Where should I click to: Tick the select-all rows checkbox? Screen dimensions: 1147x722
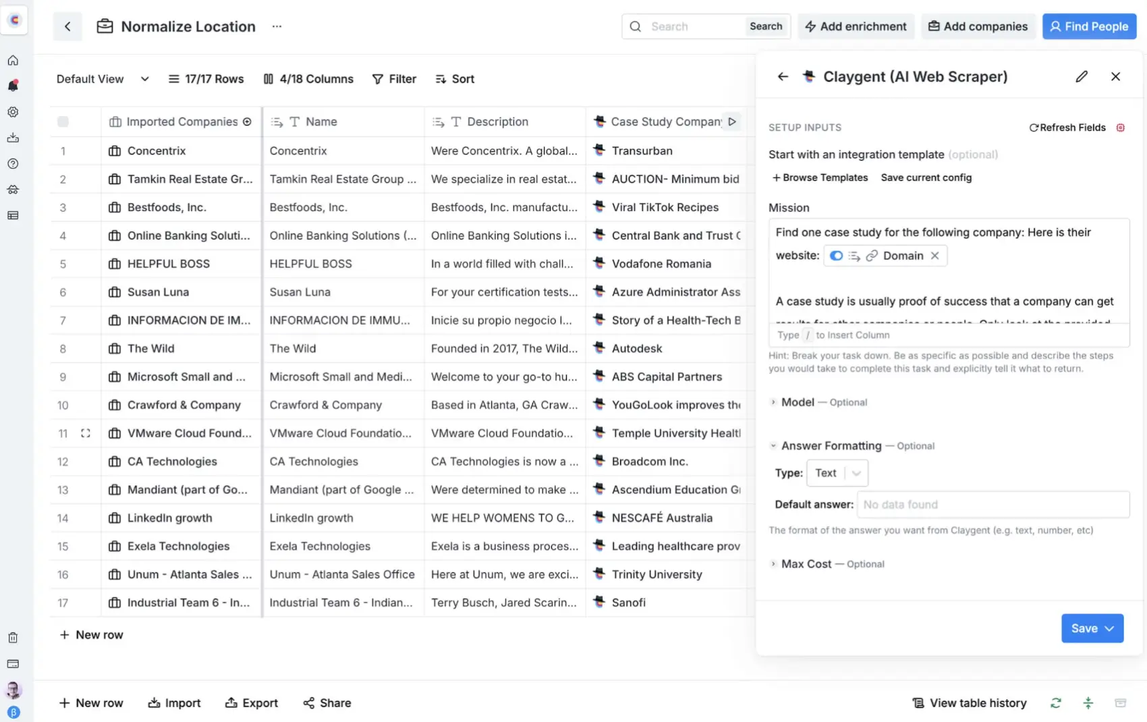[x=63, y=121]
